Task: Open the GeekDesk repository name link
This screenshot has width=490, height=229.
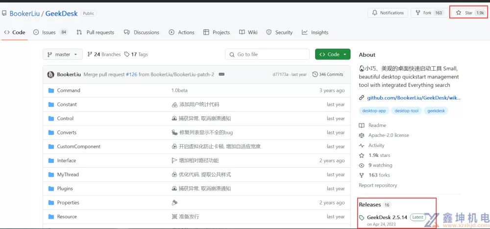Action: coord(62,13)
